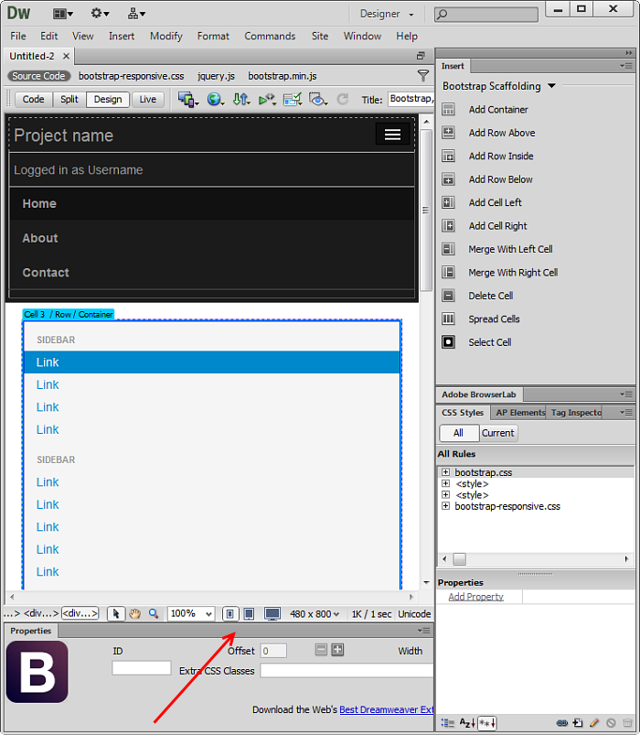Image resolution: width=640 pixels, height=735 pixels.
Task: Click the Add Cell Left icon
Action: [x=448, y=202]
